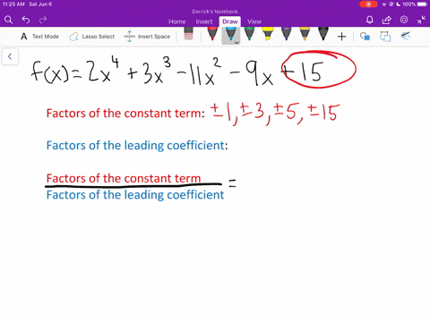
Task: Switch to the Insert tab
Action: (204, 21)
